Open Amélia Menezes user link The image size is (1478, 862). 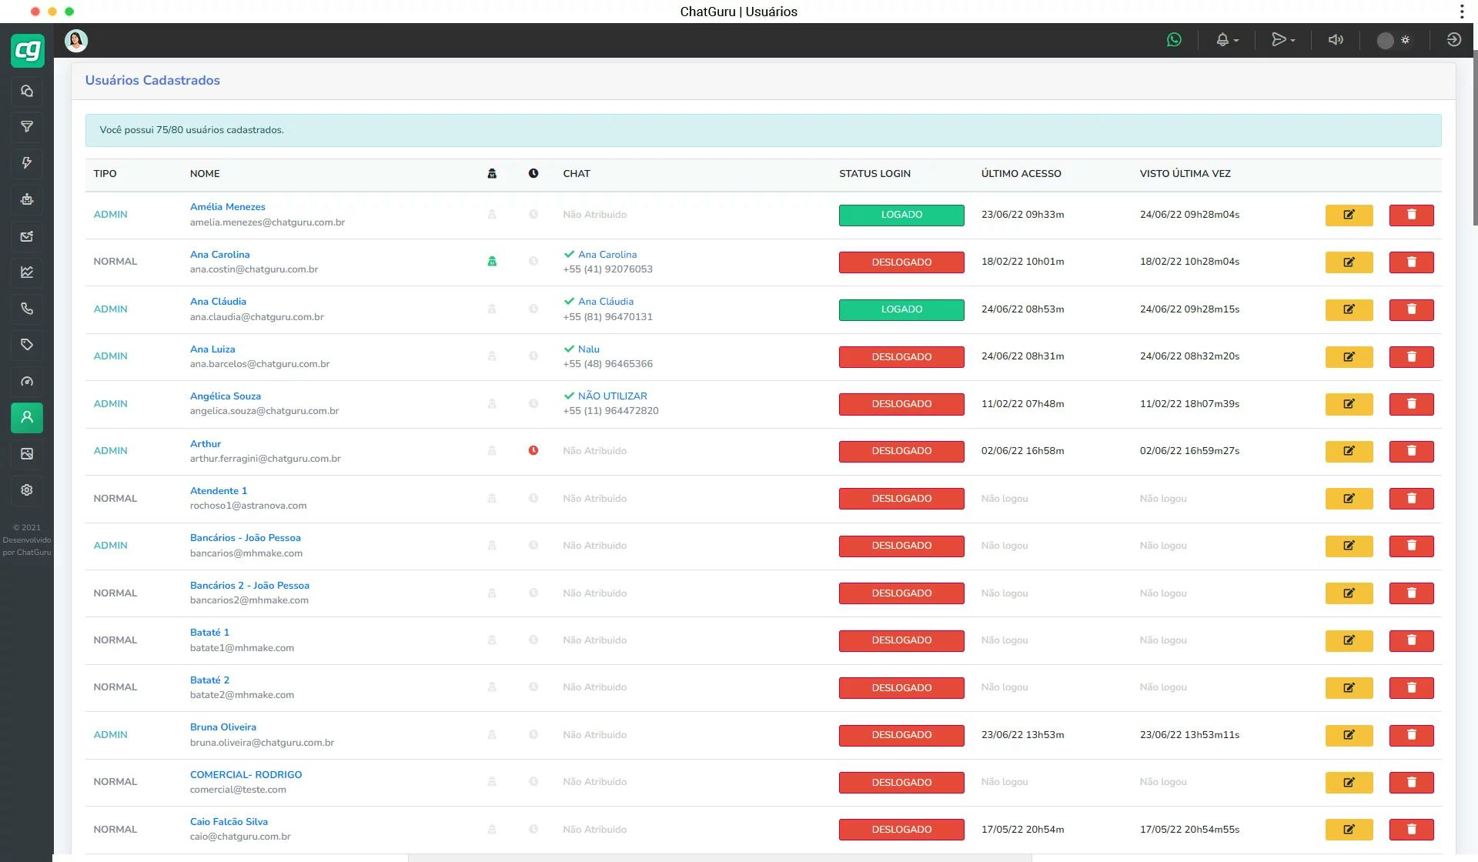[227, 207]
